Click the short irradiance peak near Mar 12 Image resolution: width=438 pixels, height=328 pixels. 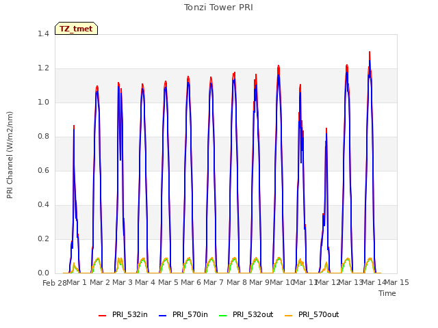(326, 130)
